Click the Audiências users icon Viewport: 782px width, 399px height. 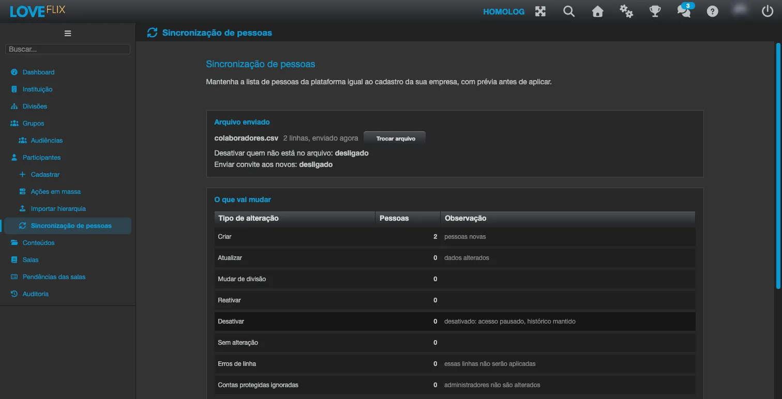coord(23,141)
